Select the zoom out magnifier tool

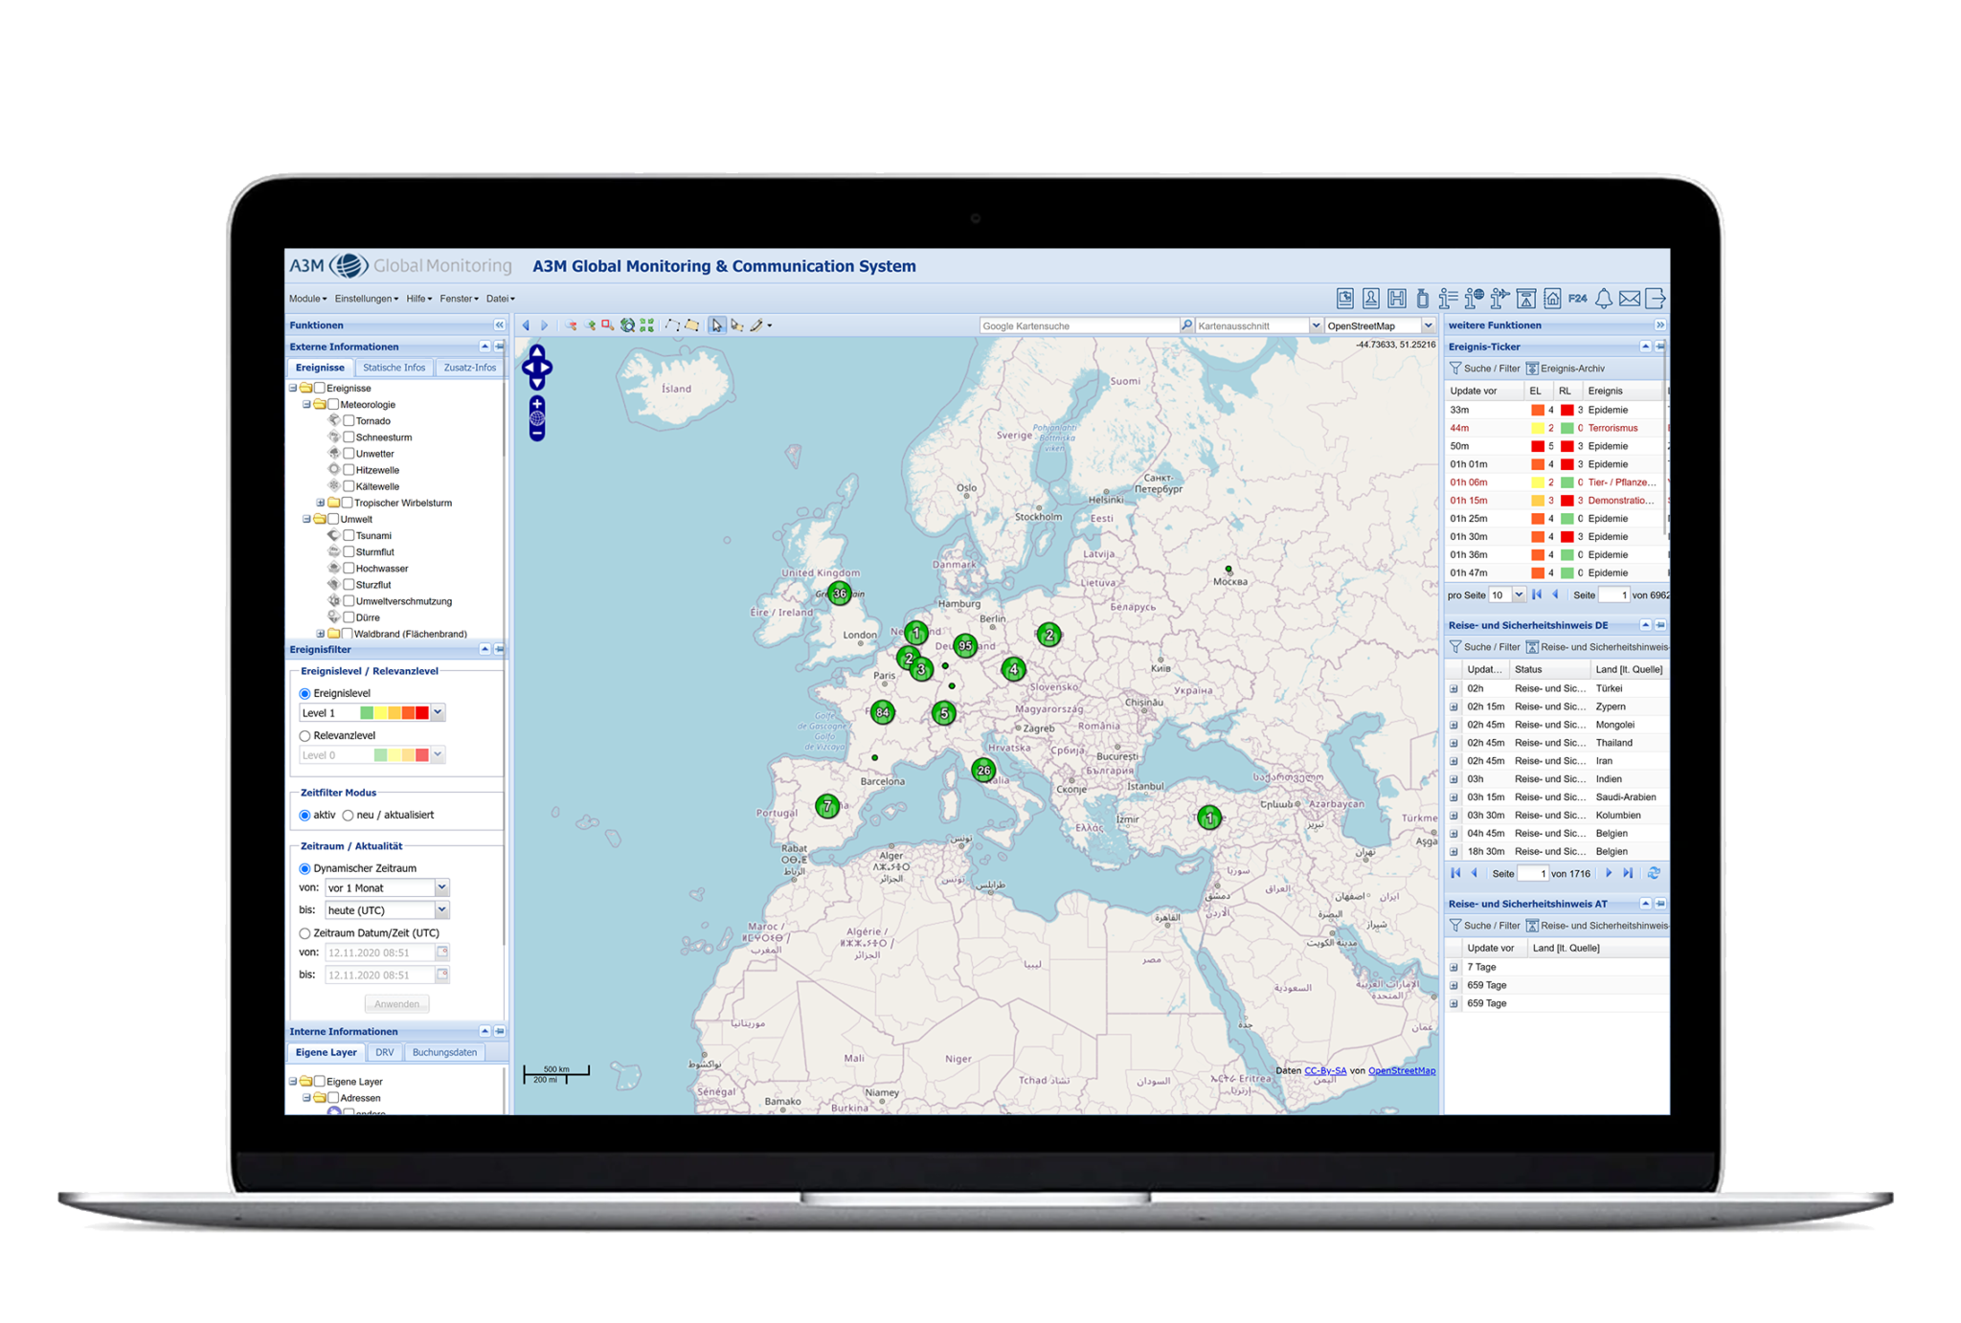(x=572, y=325)
